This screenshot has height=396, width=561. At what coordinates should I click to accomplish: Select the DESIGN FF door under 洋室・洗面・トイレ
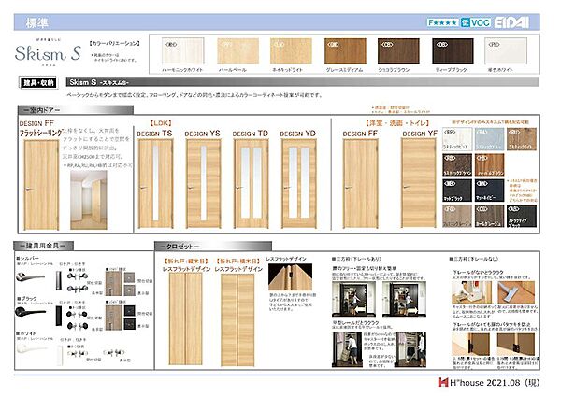coord(360,183)
